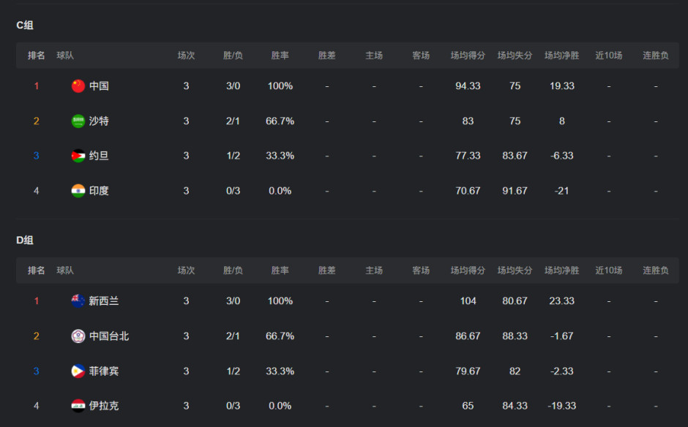Image resolution: width=688 pixels, height=427 pixels.
Task: Click the Philippines flag icon
Action: [78, 371]
